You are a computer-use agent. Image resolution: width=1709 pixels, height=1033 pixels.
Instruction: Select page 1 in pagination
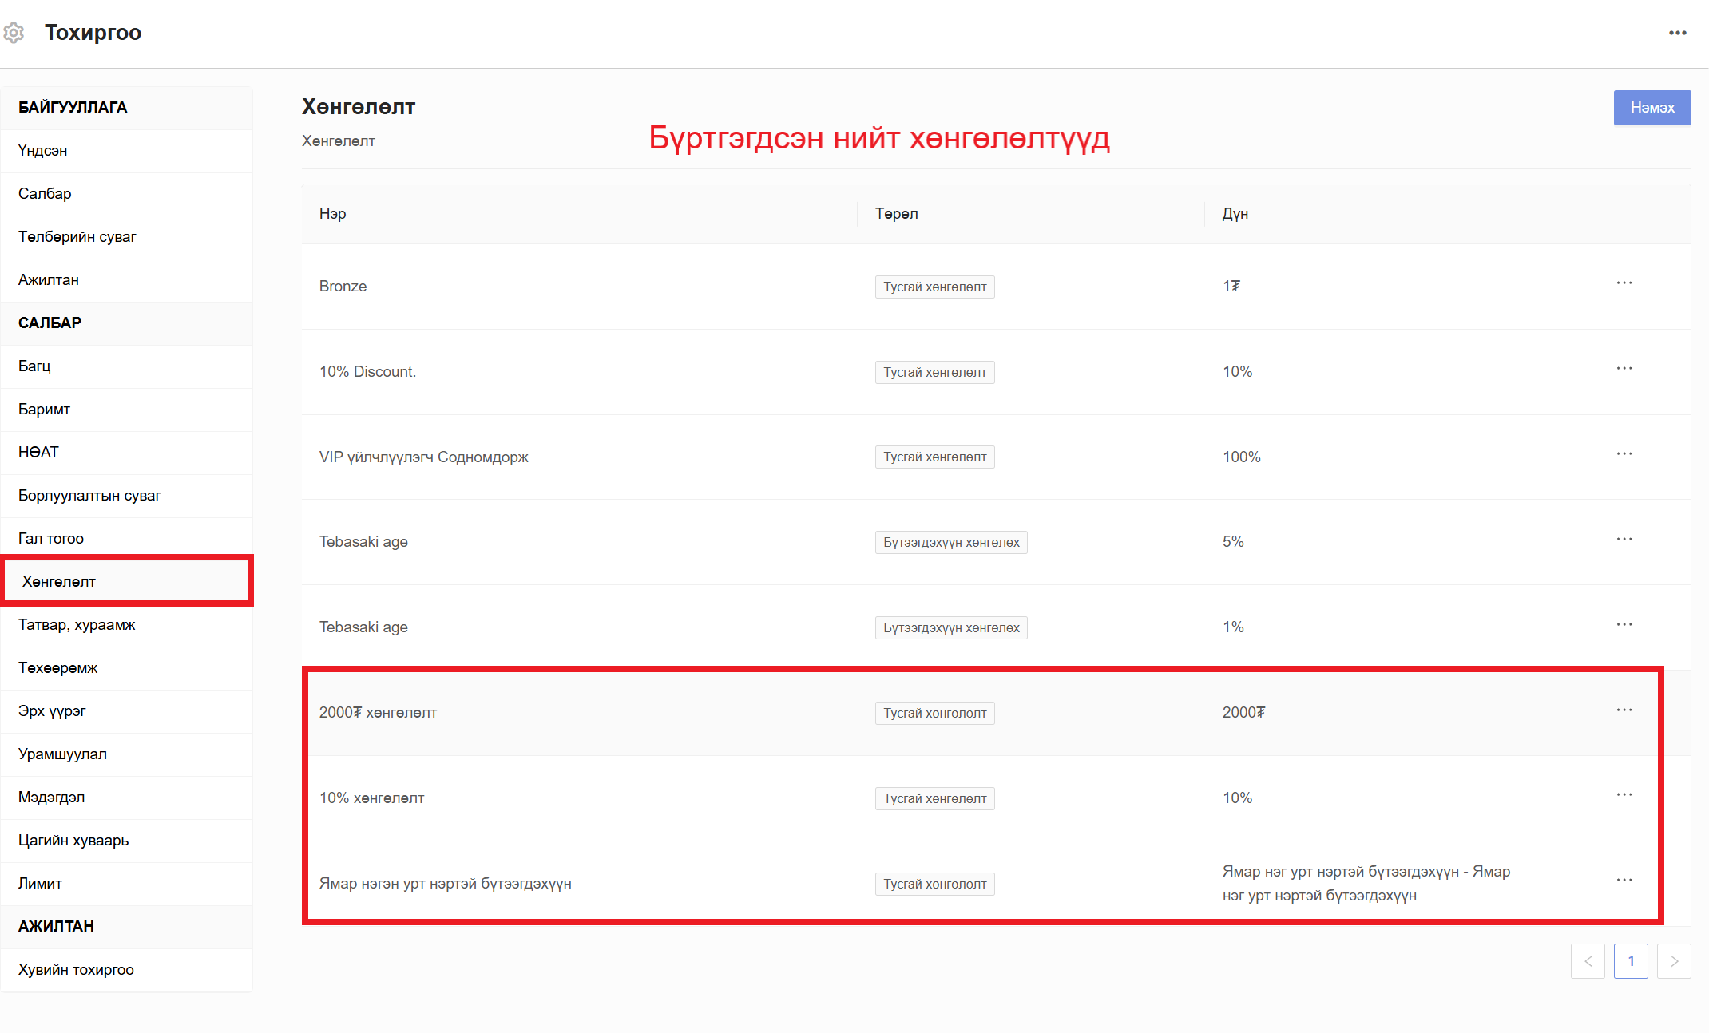(1631, 961)
